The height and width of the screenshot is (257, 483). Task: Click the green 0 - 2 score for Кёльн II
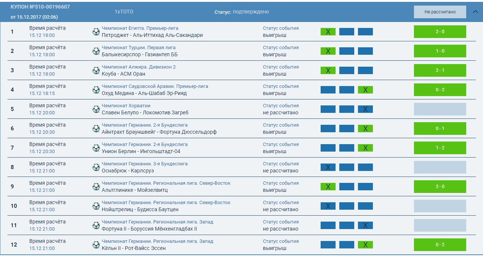(x=440, y=245)
